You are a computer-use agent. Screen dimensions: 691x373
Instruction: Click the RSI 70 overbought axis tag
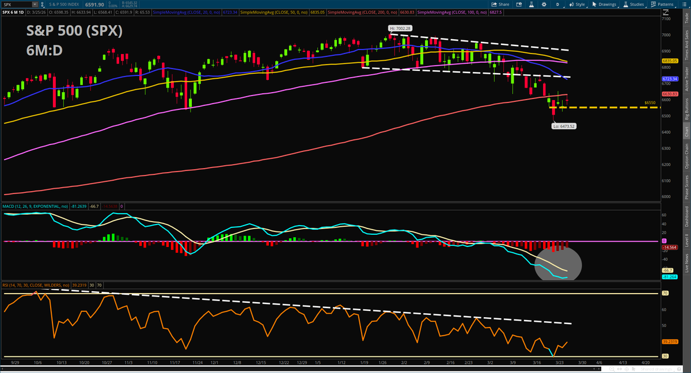pyautogui.click(x=665, y=293)
